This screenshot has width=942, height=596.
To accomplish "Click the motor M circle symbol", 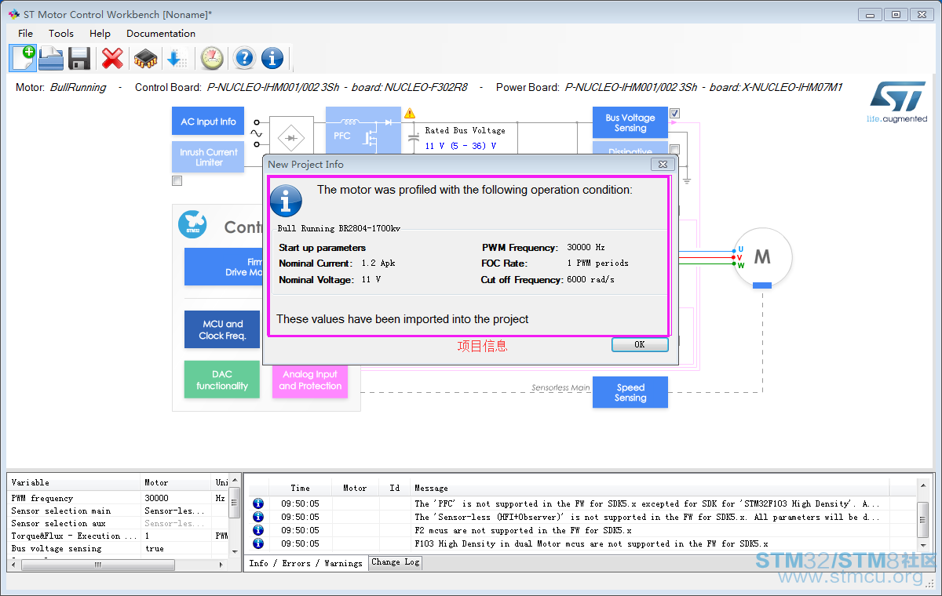I will pos(762,256).
